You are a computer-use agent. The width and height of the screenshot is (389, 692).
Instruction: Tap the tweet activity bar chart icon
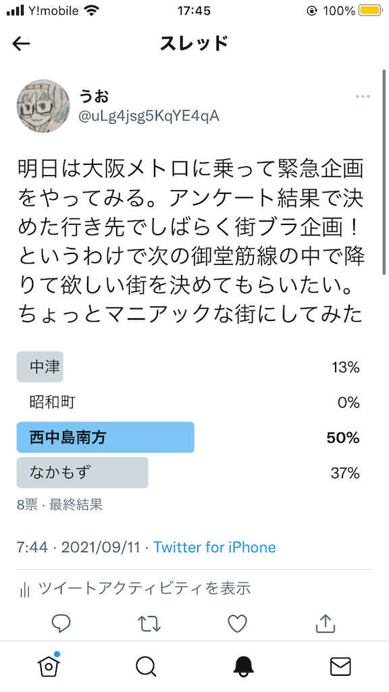tap(25, 589)
